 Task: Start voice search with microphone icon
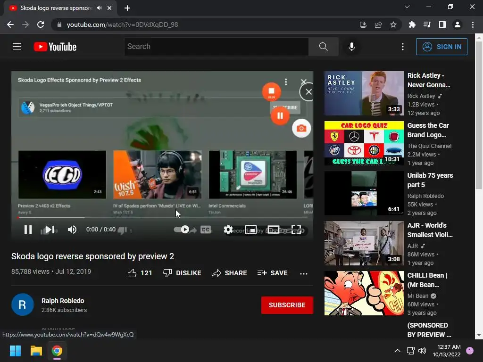pos(352,47)
